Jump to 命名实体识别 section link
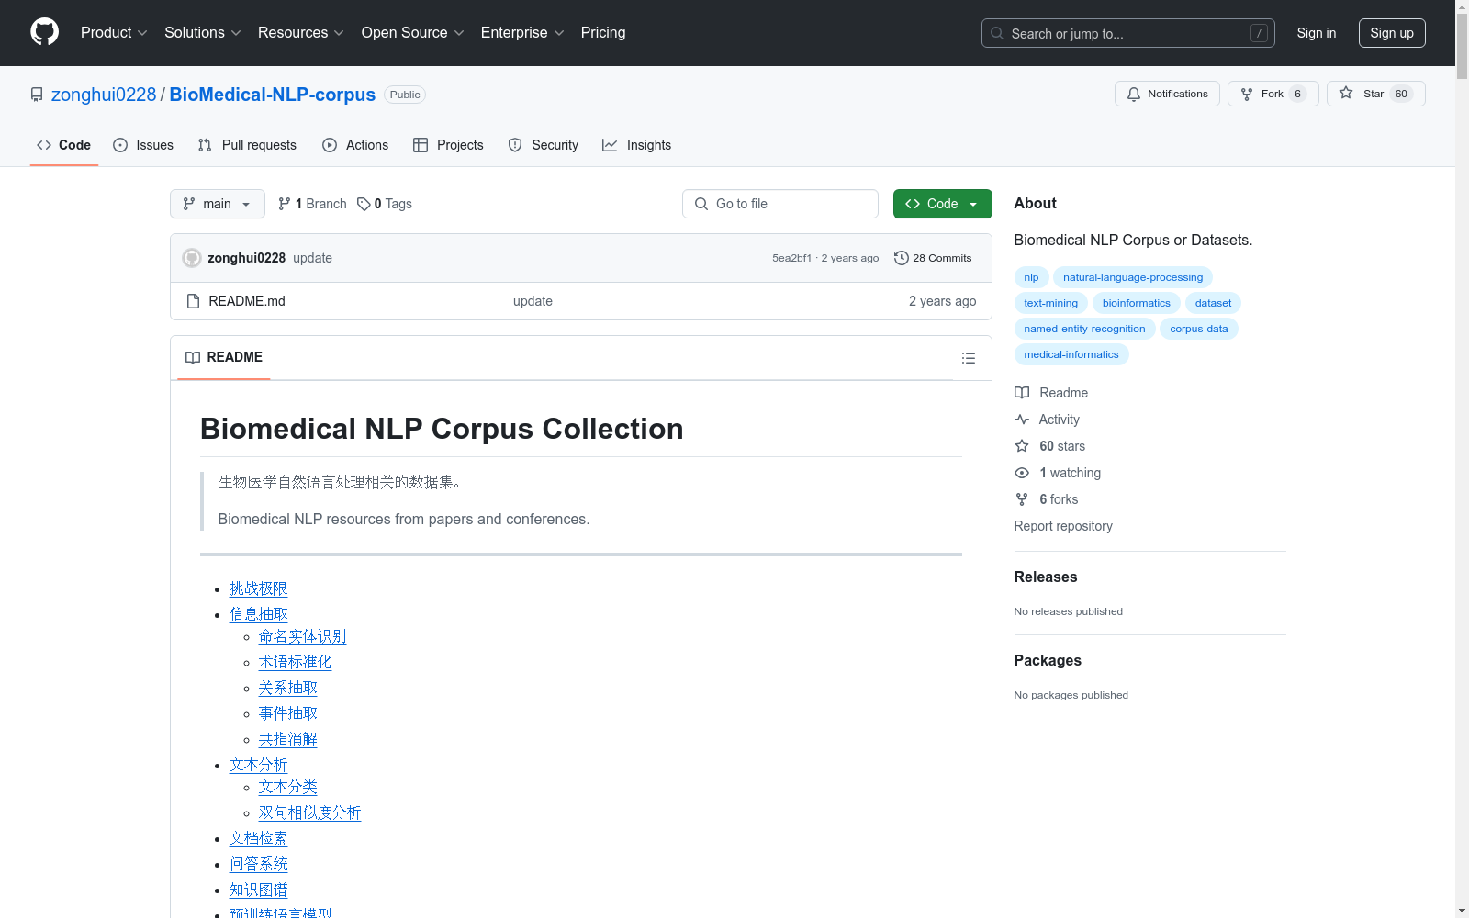Viewport: 1469px width, 918px height. click(x=302, y=636)
